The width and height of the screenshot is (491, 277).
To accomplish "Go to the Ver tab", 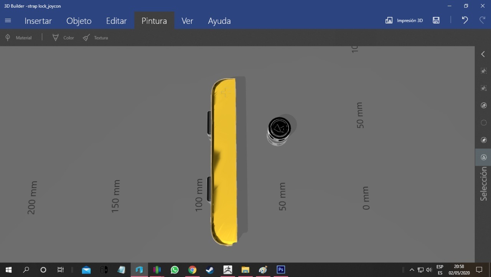I will coord(187,21).
